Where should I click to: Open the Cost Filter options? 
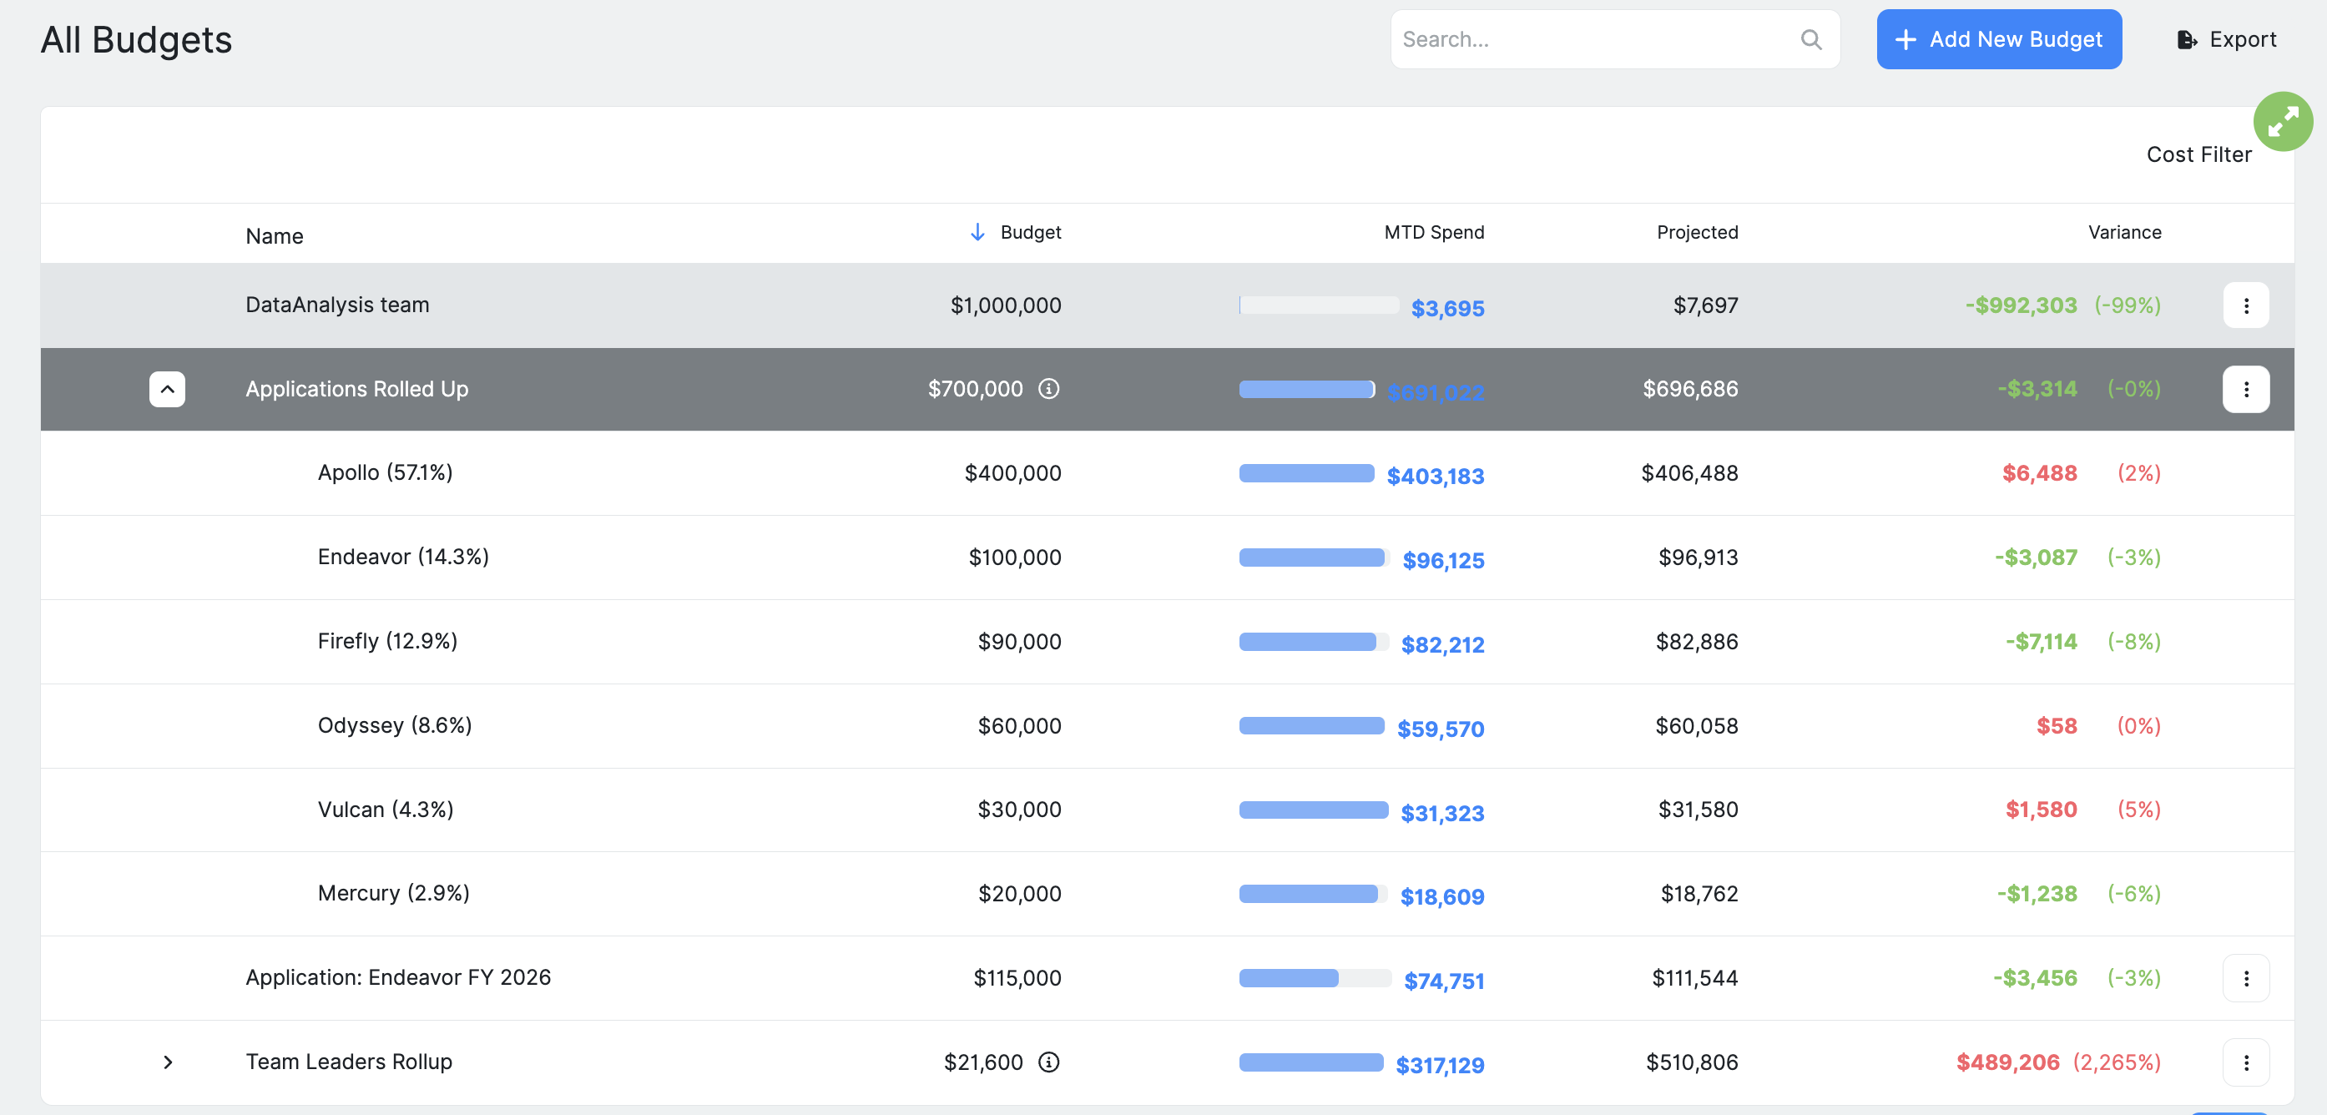(x=2198, y=154)
